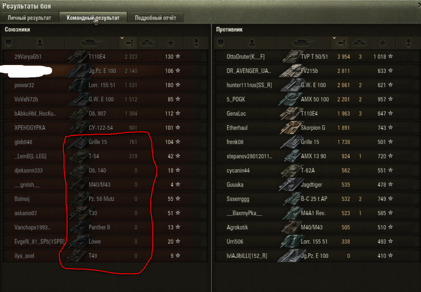Select Командный результат tab
The image size is (421, 292).
pyautogui.click(x=93, y=18)
